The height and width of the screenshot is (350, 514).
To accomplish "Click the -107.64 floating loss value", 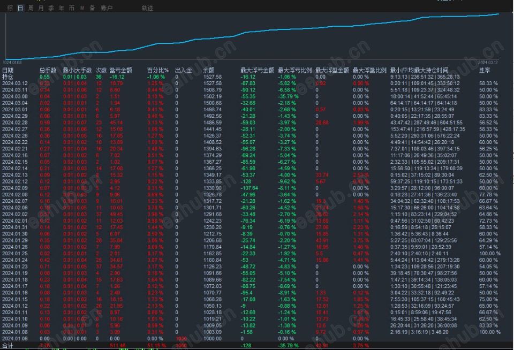I will tap(249, 188).
